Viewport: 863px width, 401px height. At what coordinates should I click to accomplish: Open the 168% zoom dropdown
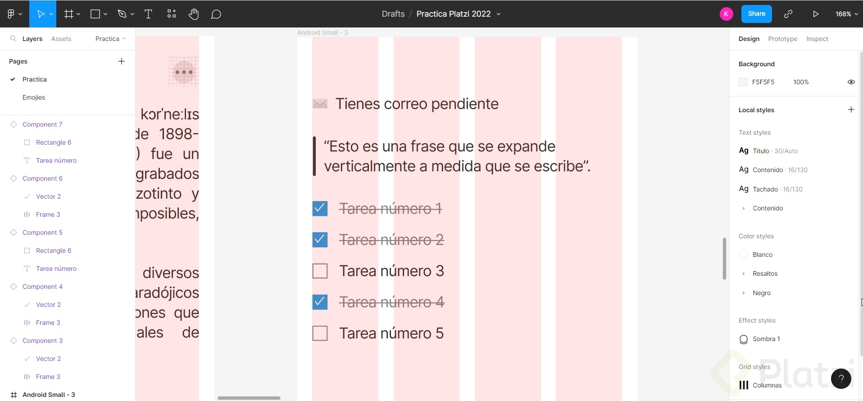pos(846,14)
